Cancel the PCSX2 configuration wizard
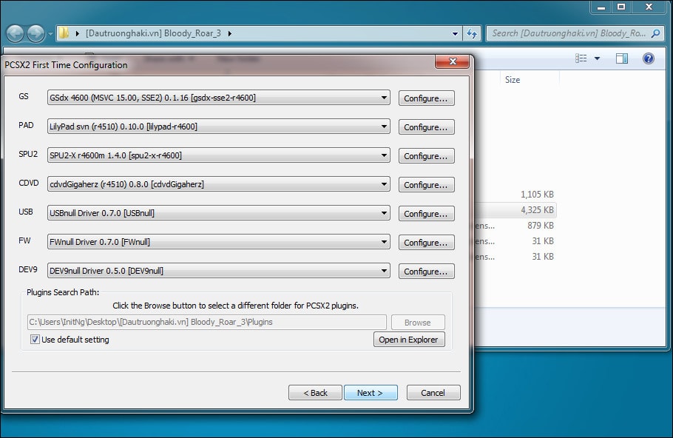This screenshot has height=438, width=673. 433,392
